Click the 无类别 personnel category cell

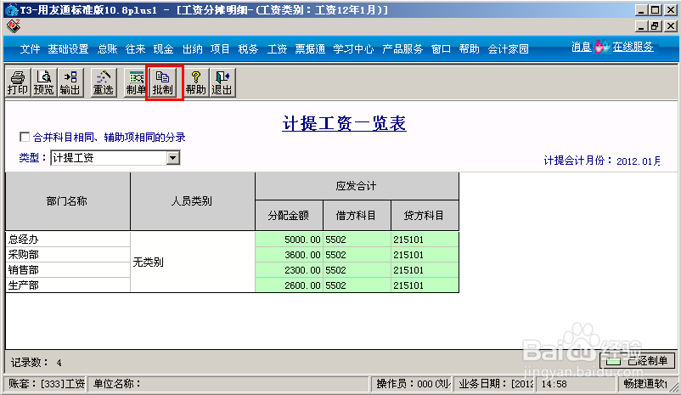pos(192,262)
